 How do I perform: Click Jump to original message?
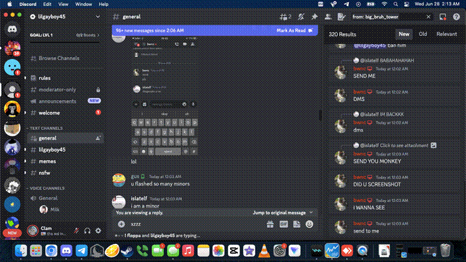(279, 213)
